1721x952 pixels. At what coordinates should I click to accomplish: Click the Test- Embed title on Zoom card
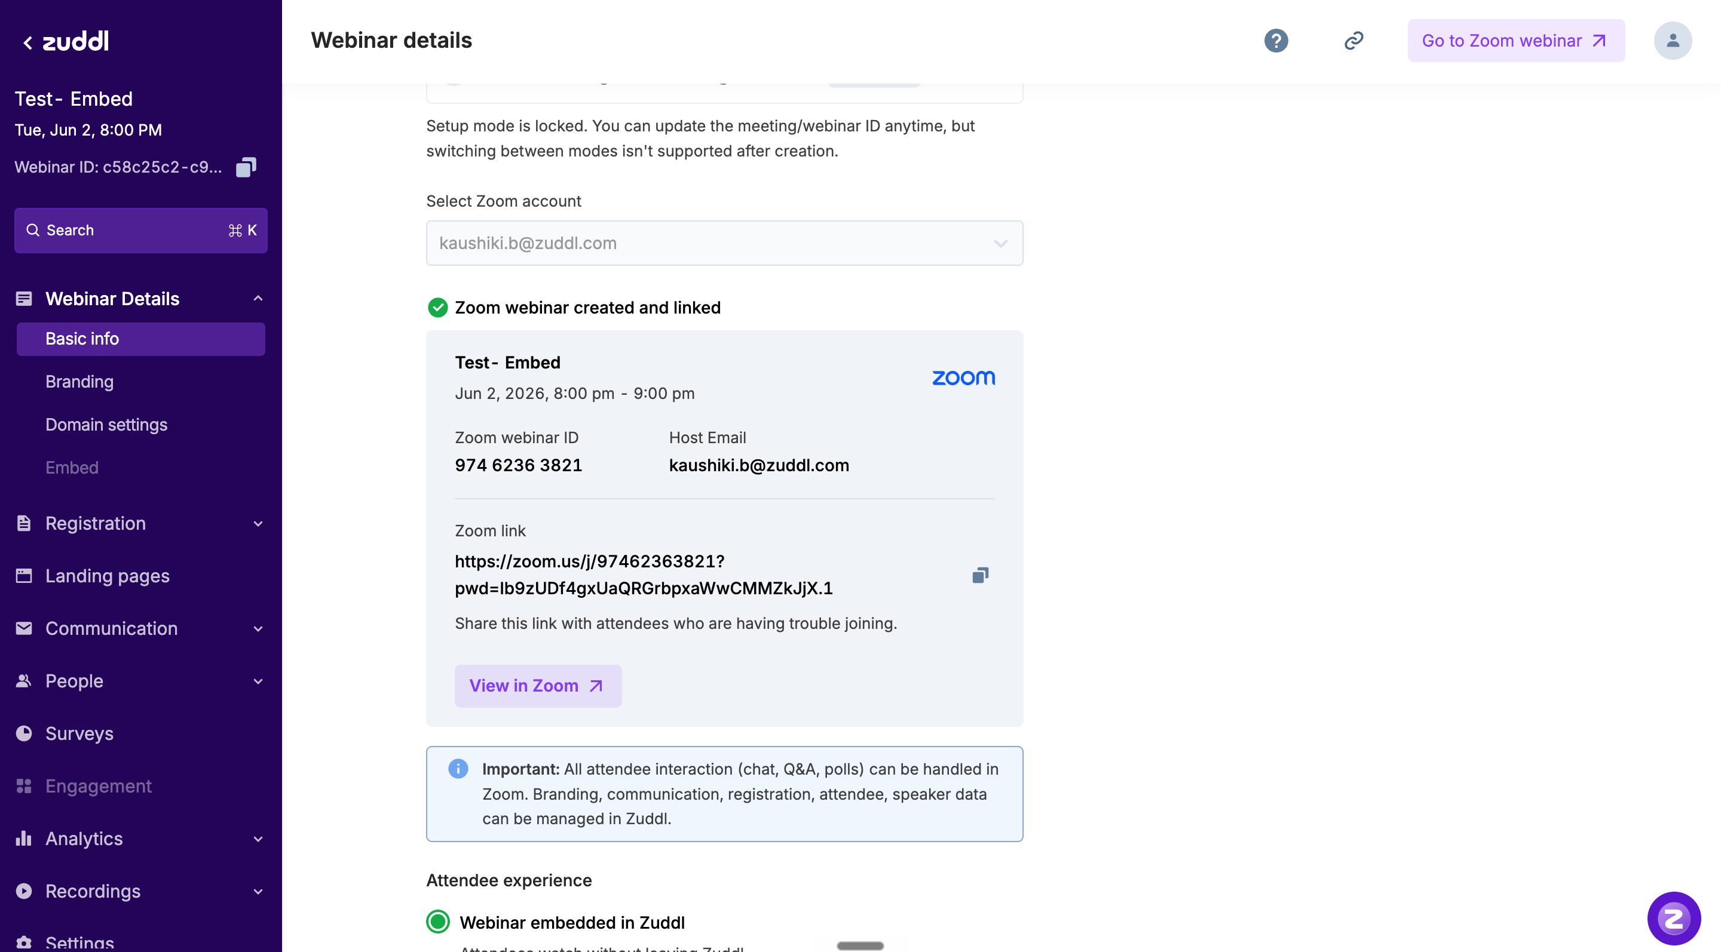tap(508, 363)
